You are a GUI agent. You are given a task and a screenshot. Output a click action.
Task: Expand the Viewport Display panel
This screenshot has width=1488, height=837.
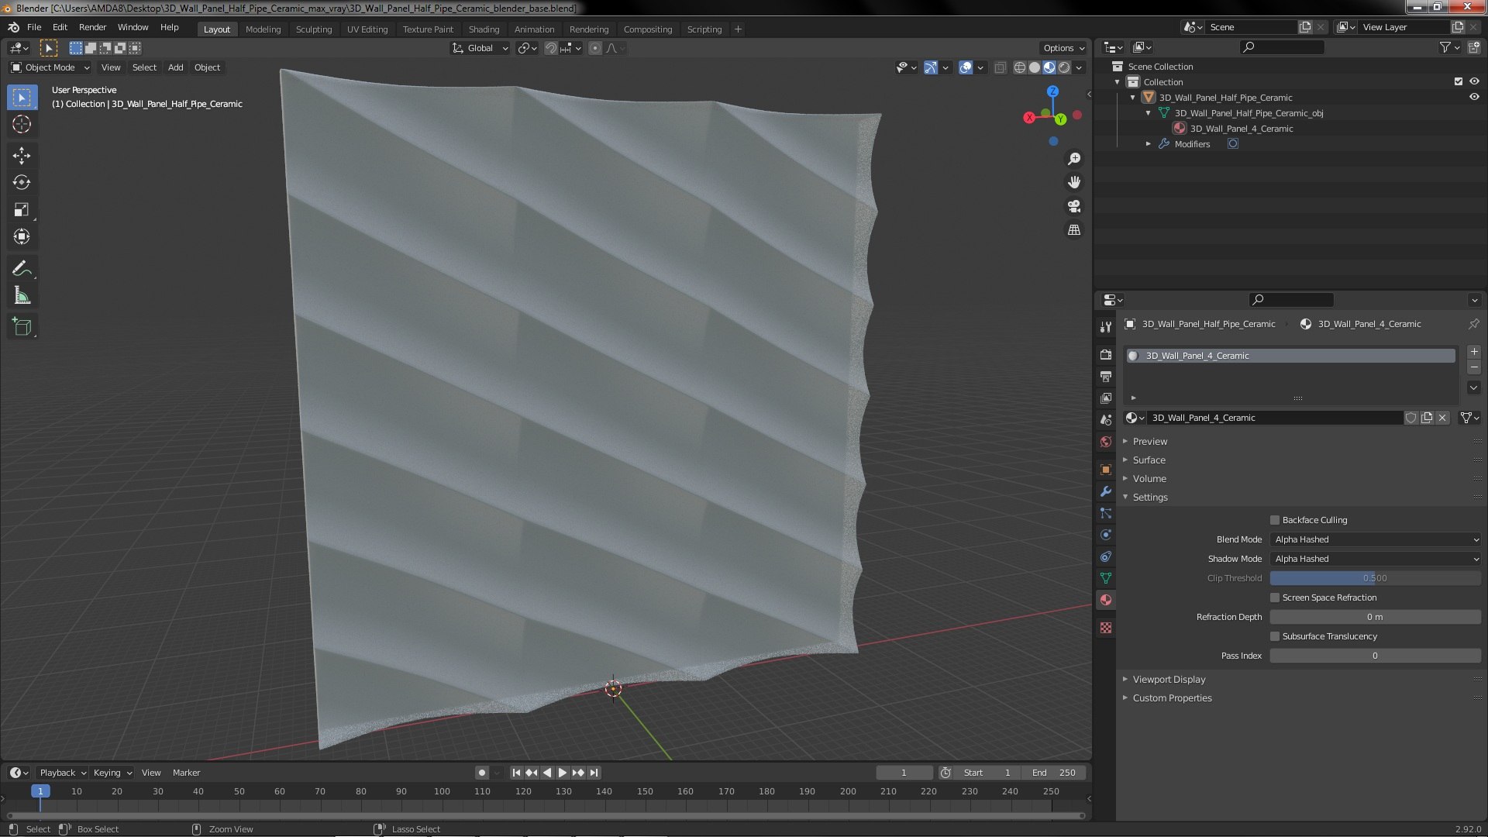1169,679
